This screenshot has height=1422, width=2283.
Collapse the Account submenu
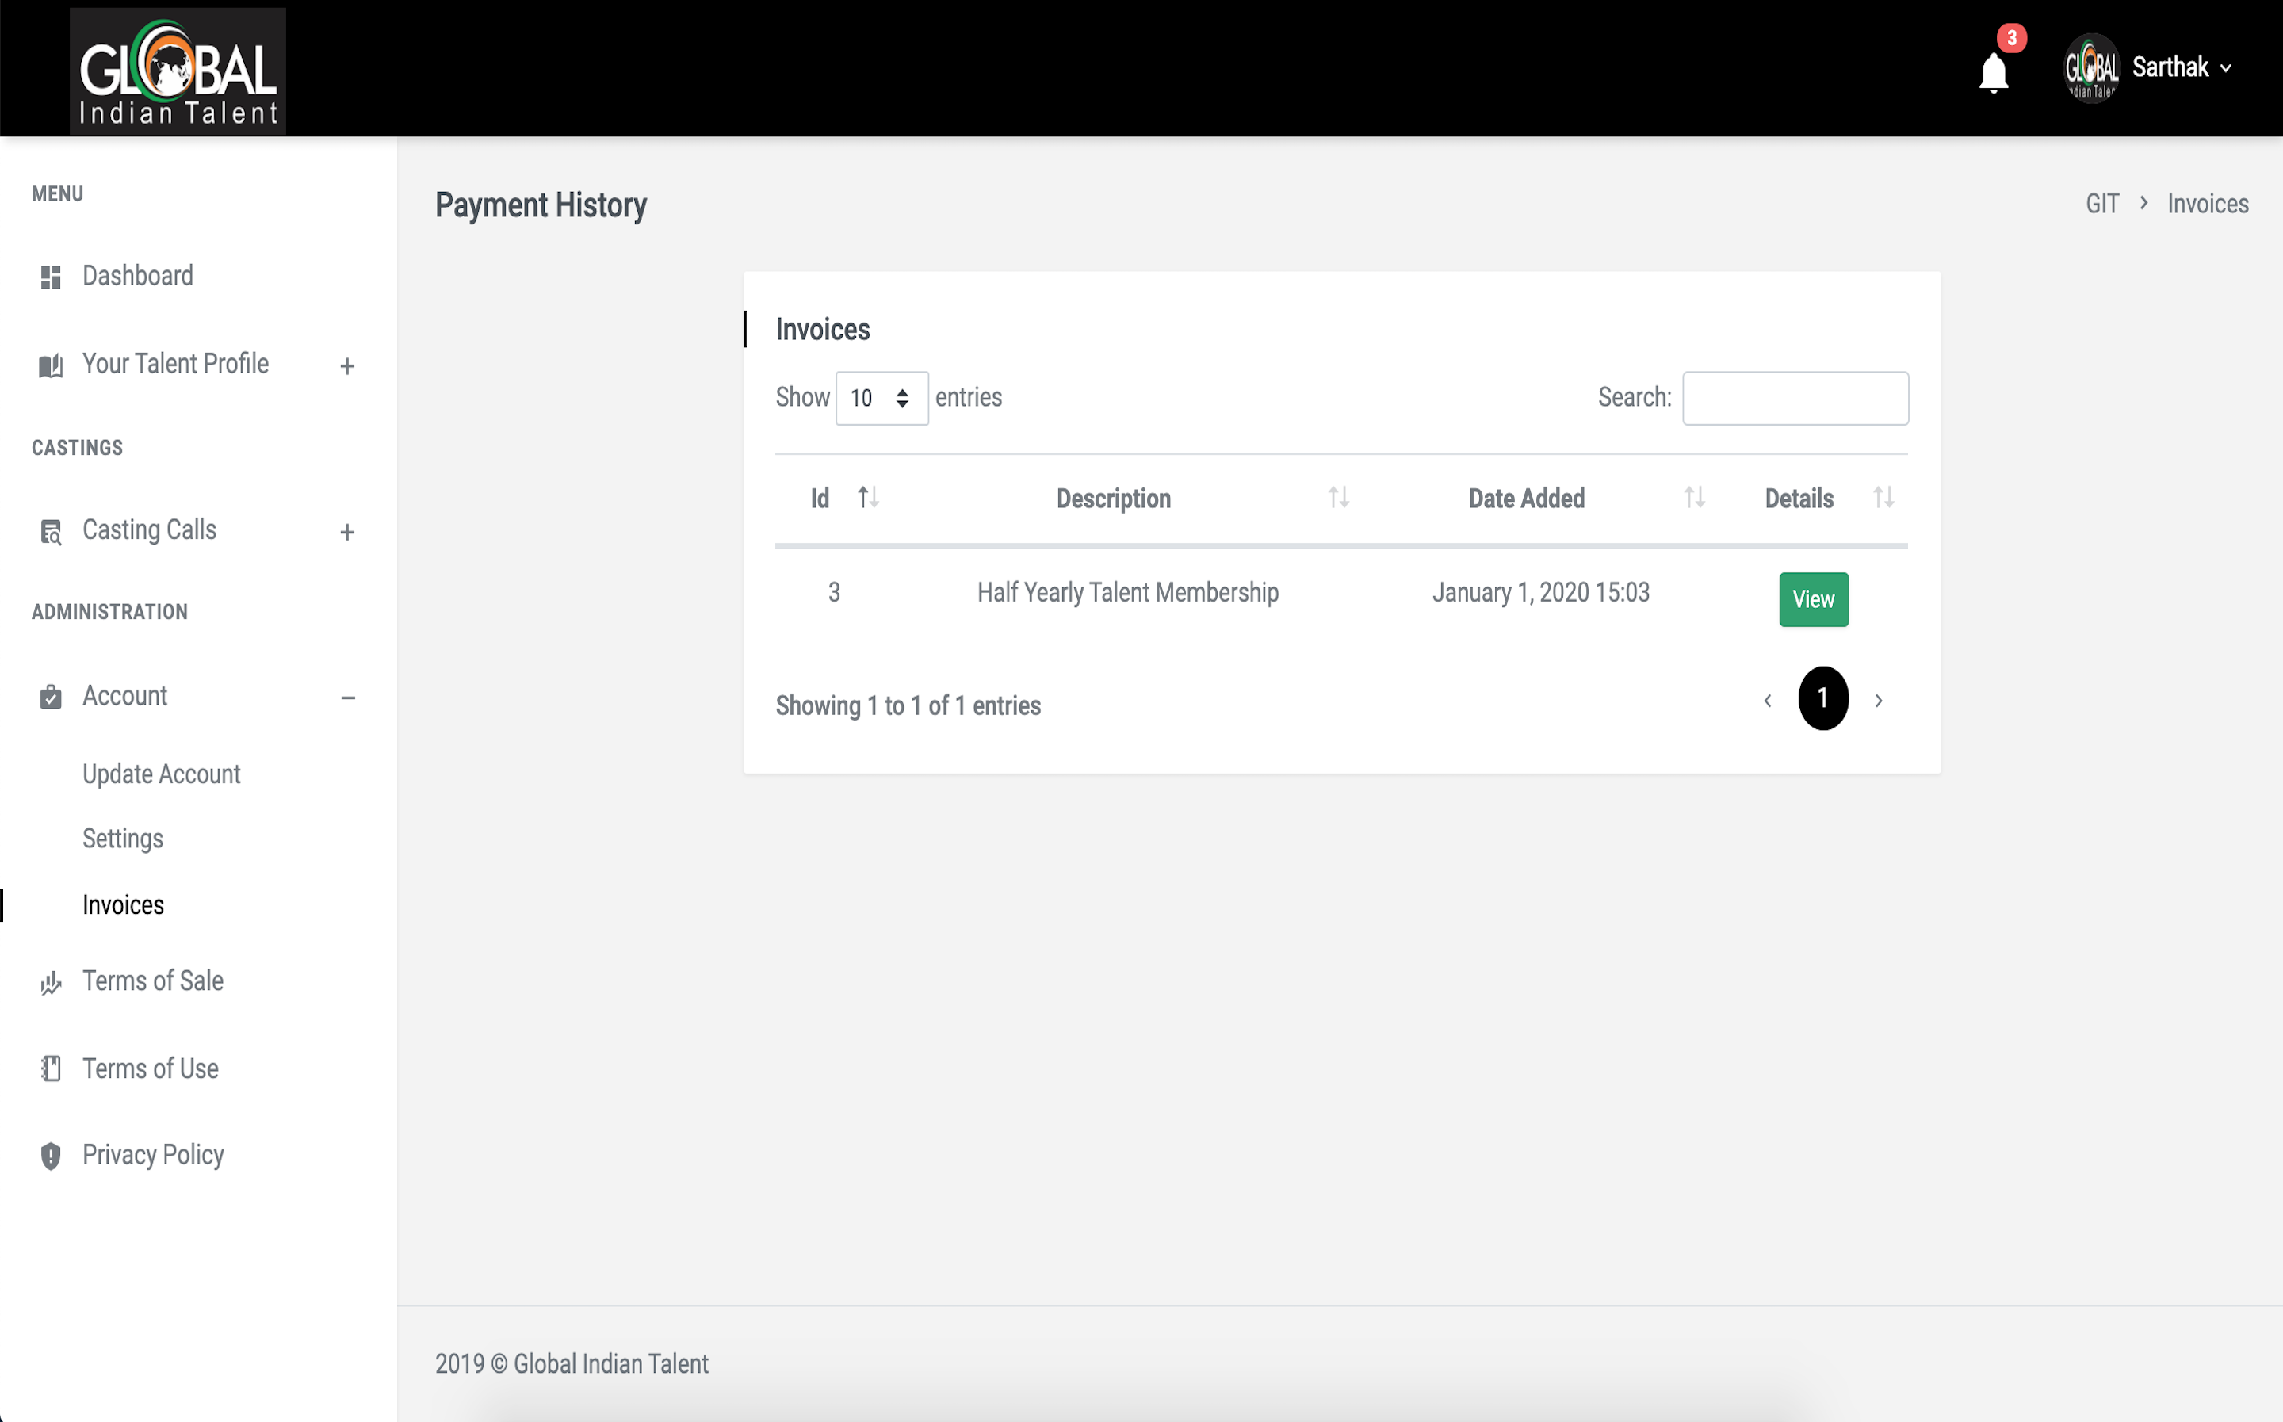347,698
